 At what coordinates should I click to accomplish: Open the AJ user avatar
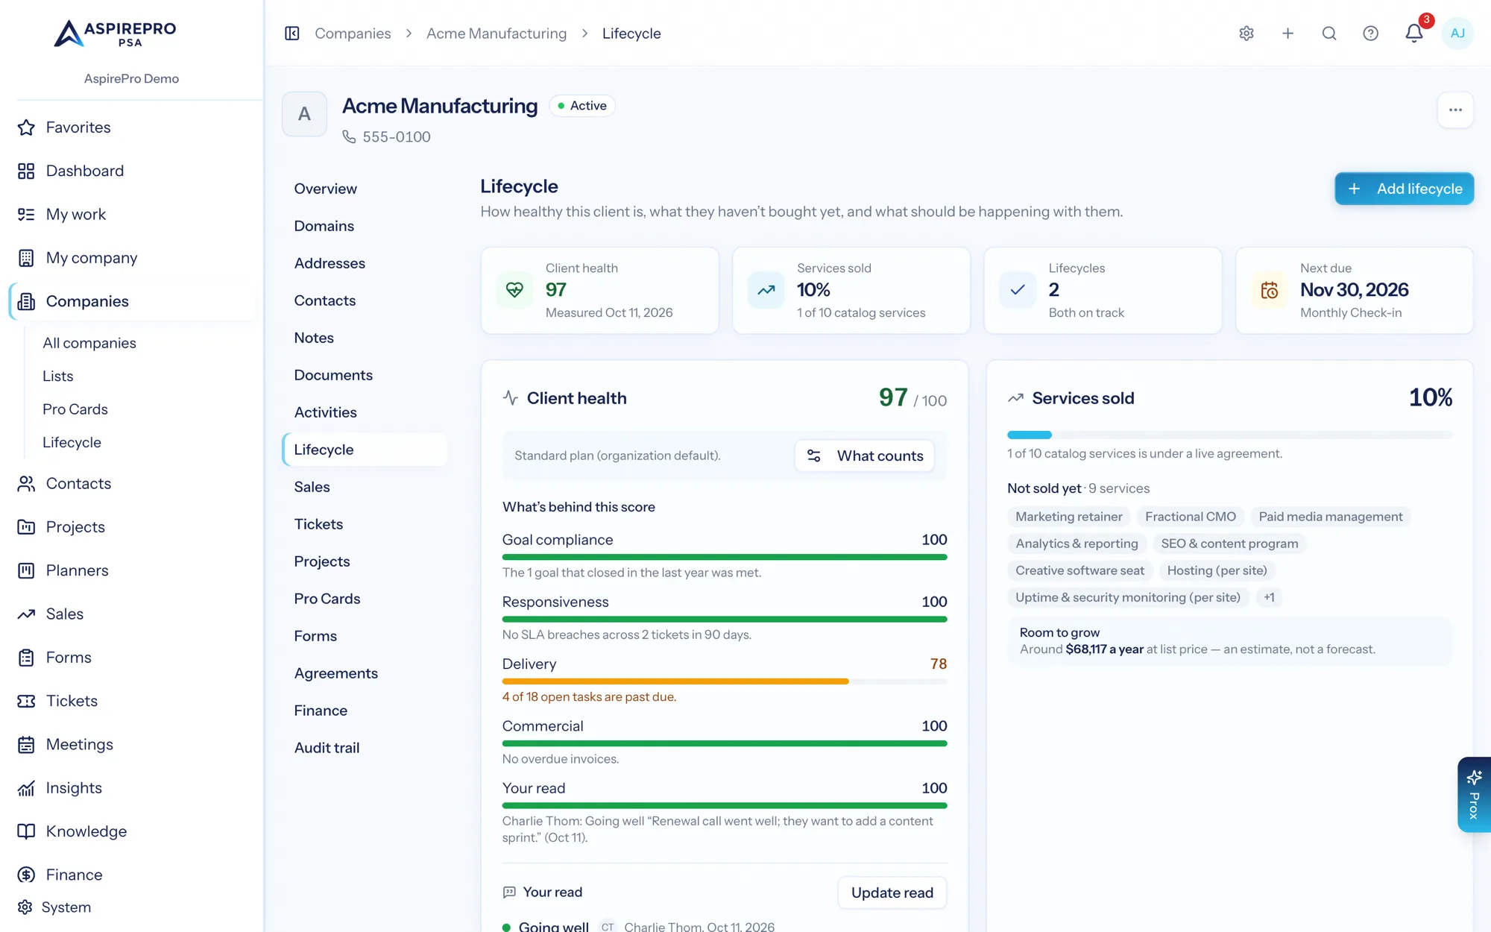[x=1457, y=34]
